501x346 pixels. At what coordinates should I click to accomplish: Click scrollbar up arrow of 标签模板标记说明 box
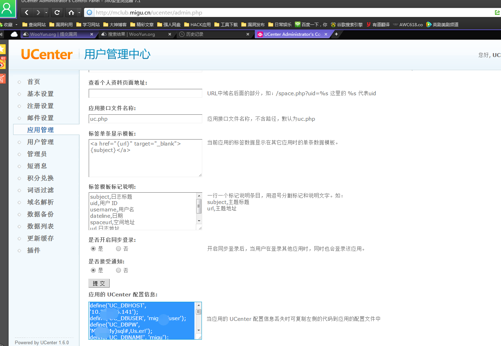coord(199,195)
